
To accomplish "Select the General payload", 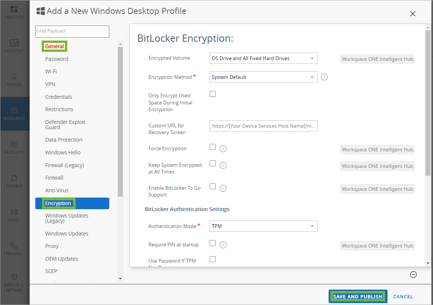I will pyautogui.click(x=54, y=46).
